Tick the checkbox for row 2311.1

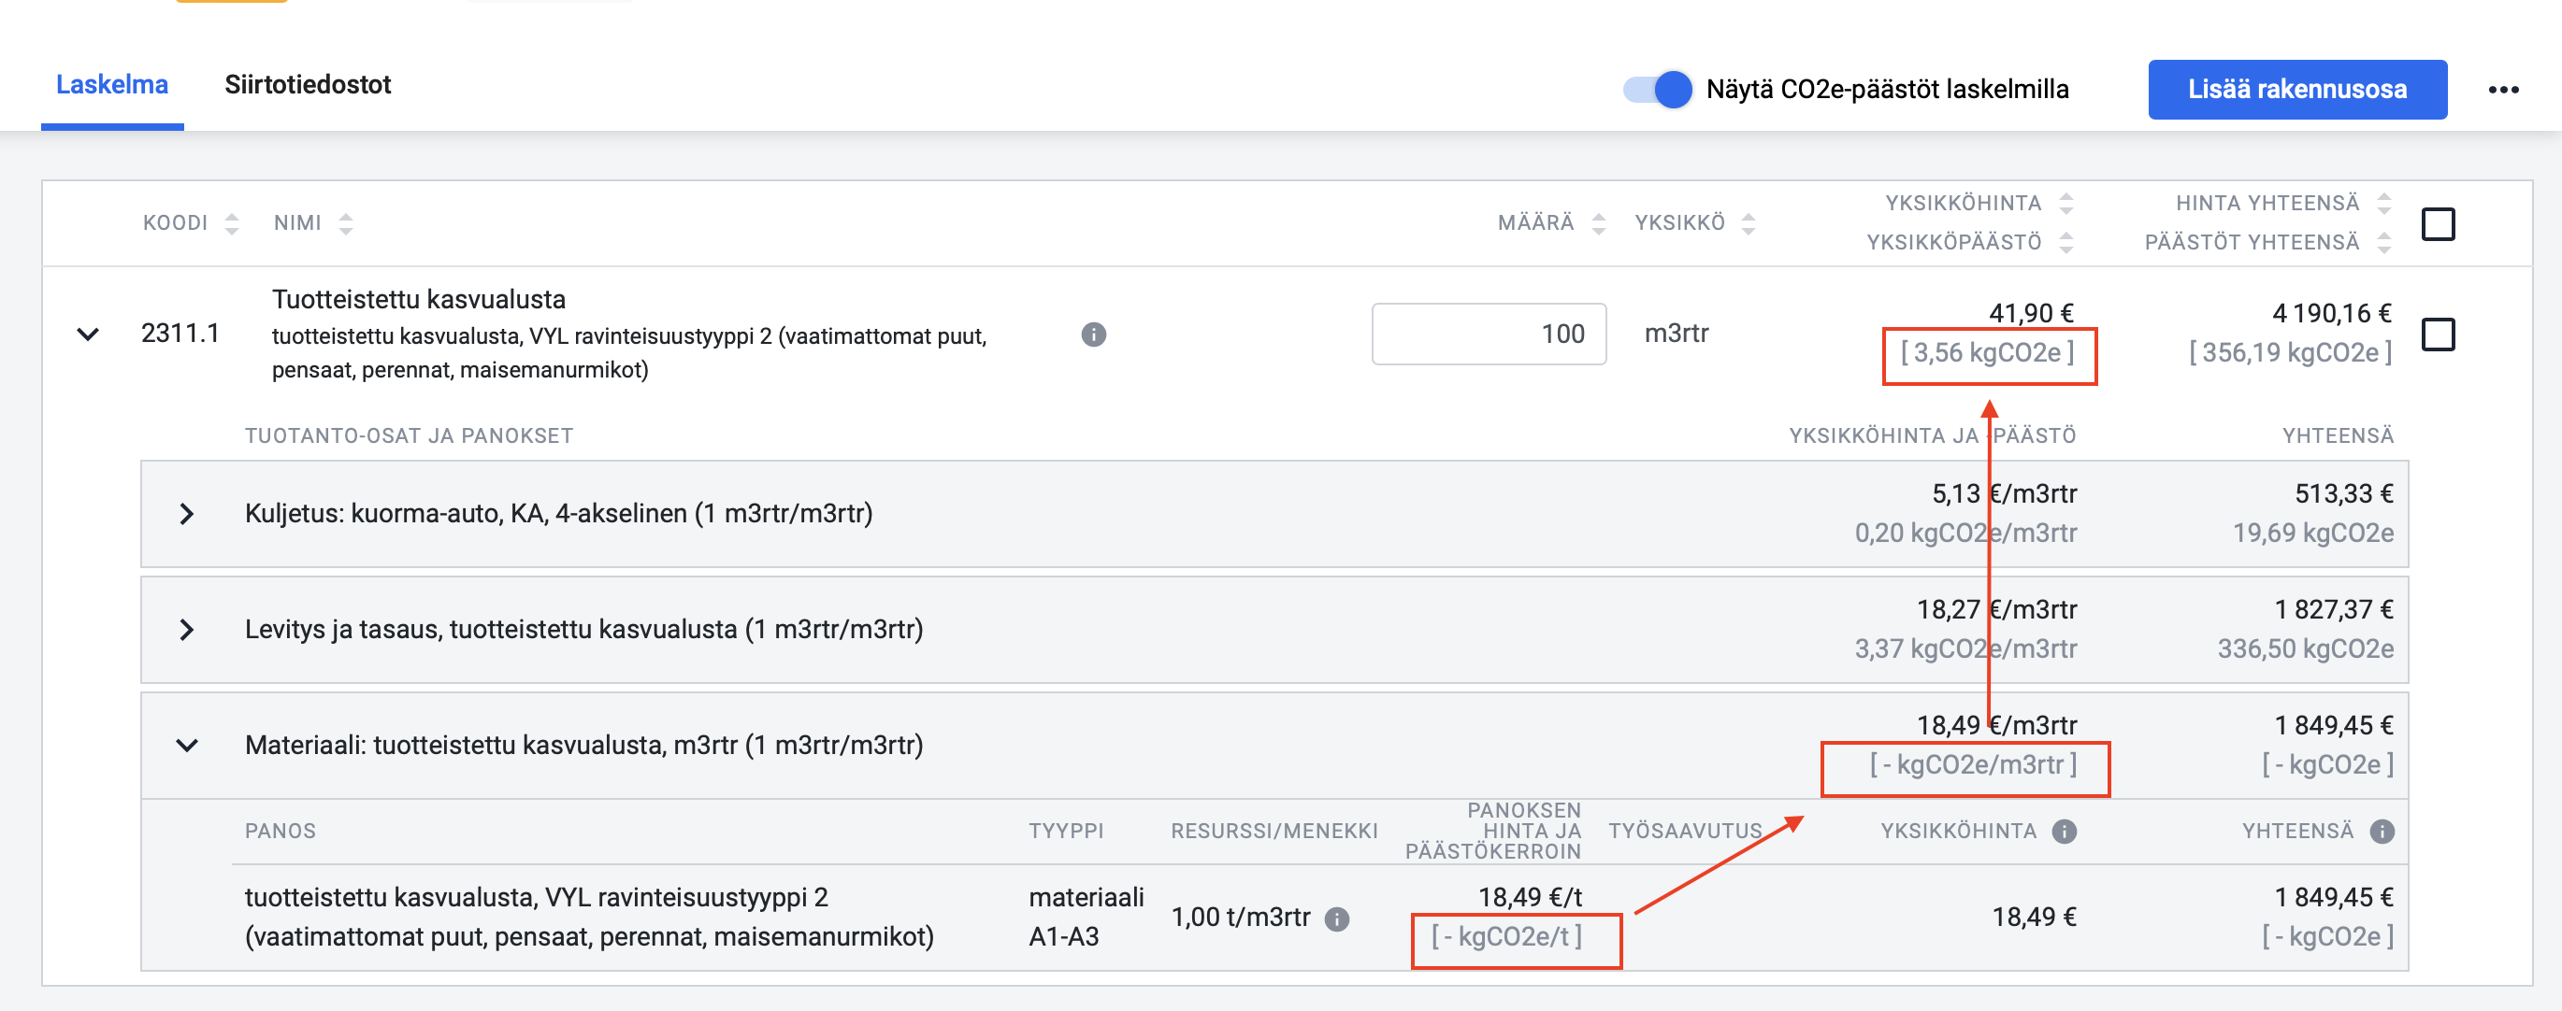2438,334
